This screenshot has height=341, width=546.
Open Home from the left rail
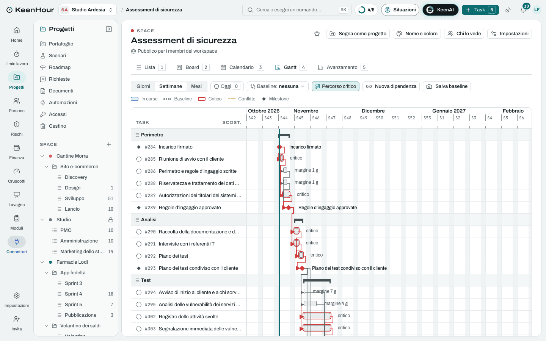17,34
